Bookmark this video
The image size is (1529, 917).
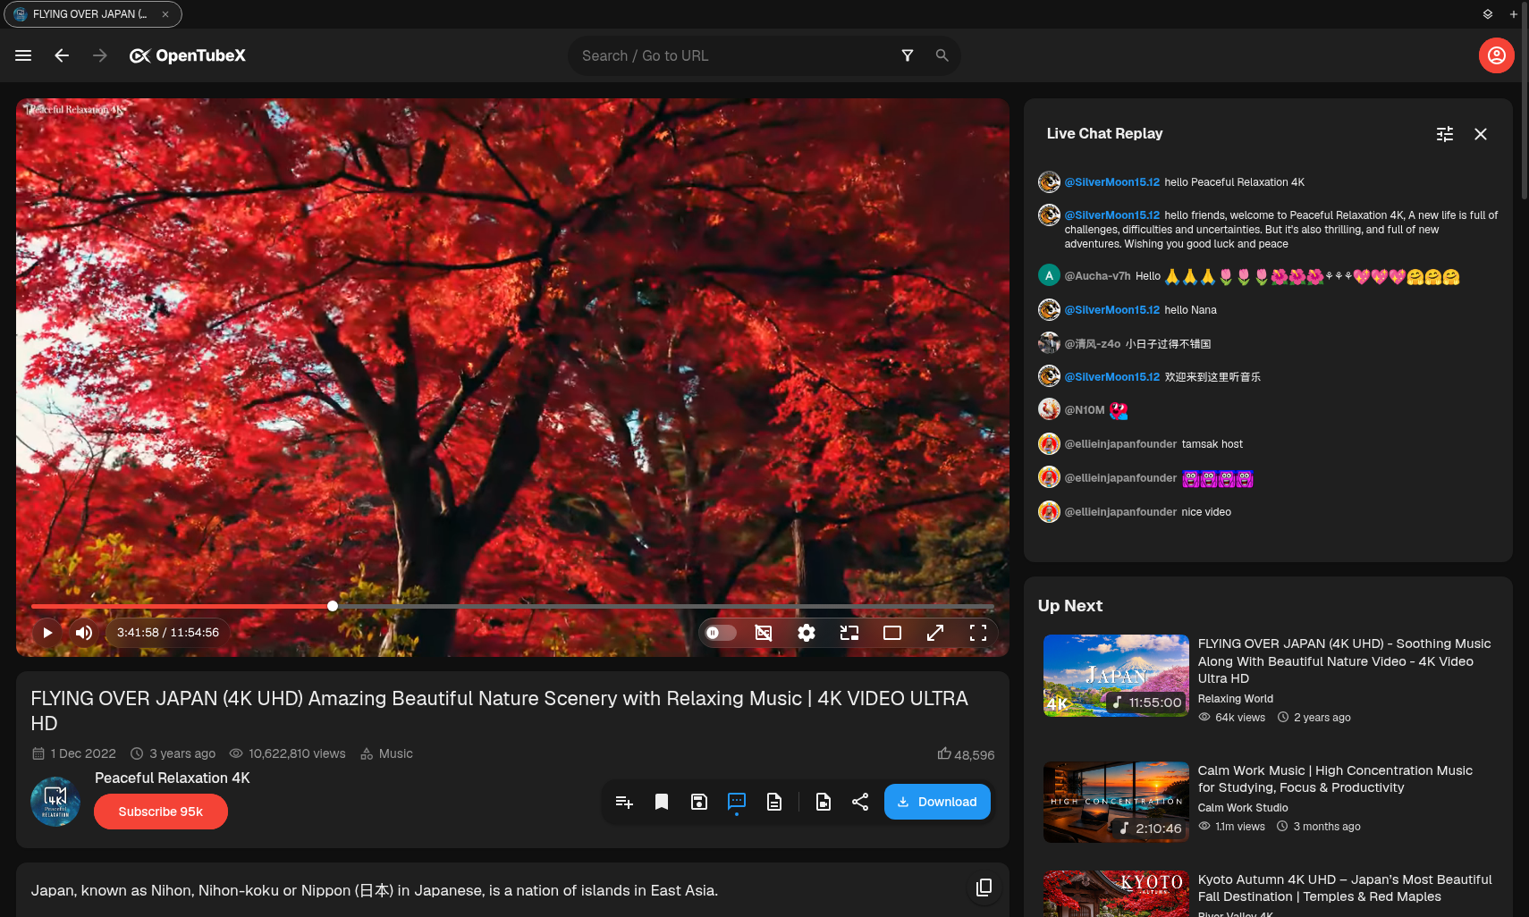(x=662, y=802)
